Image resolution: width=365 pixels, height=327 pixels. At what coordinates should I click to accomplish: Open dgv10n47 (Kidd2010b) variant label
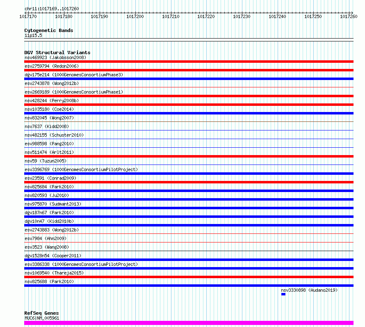[49, 221]
